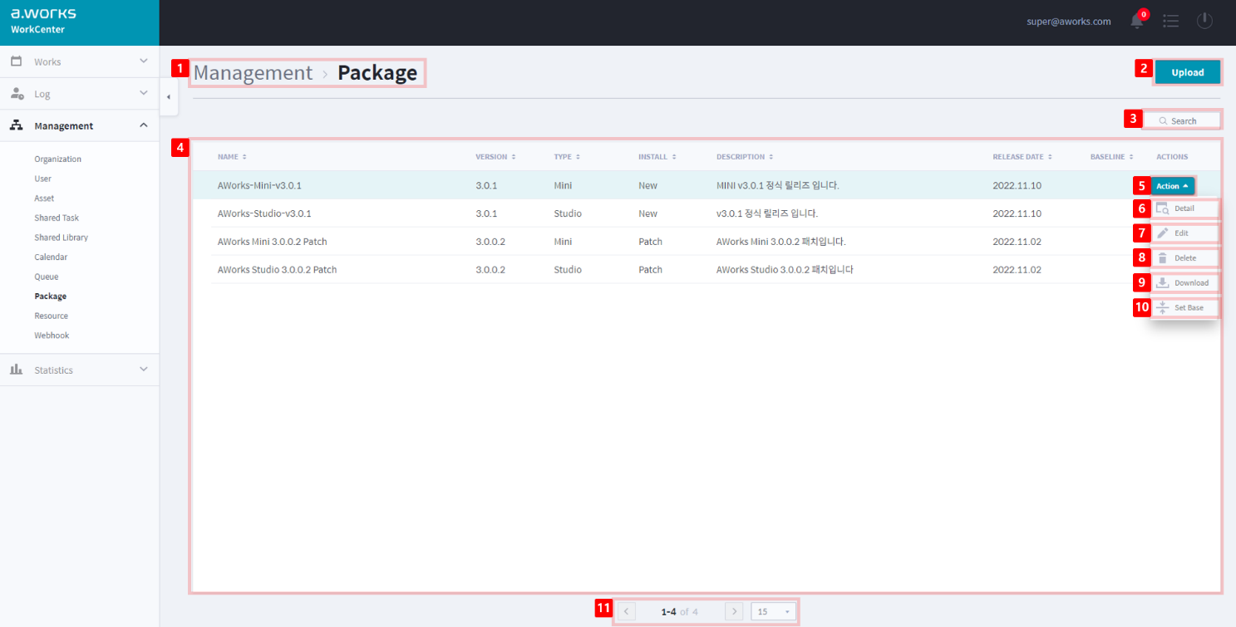
Task: Open Asset in Management menu
Action: [44, 198]
